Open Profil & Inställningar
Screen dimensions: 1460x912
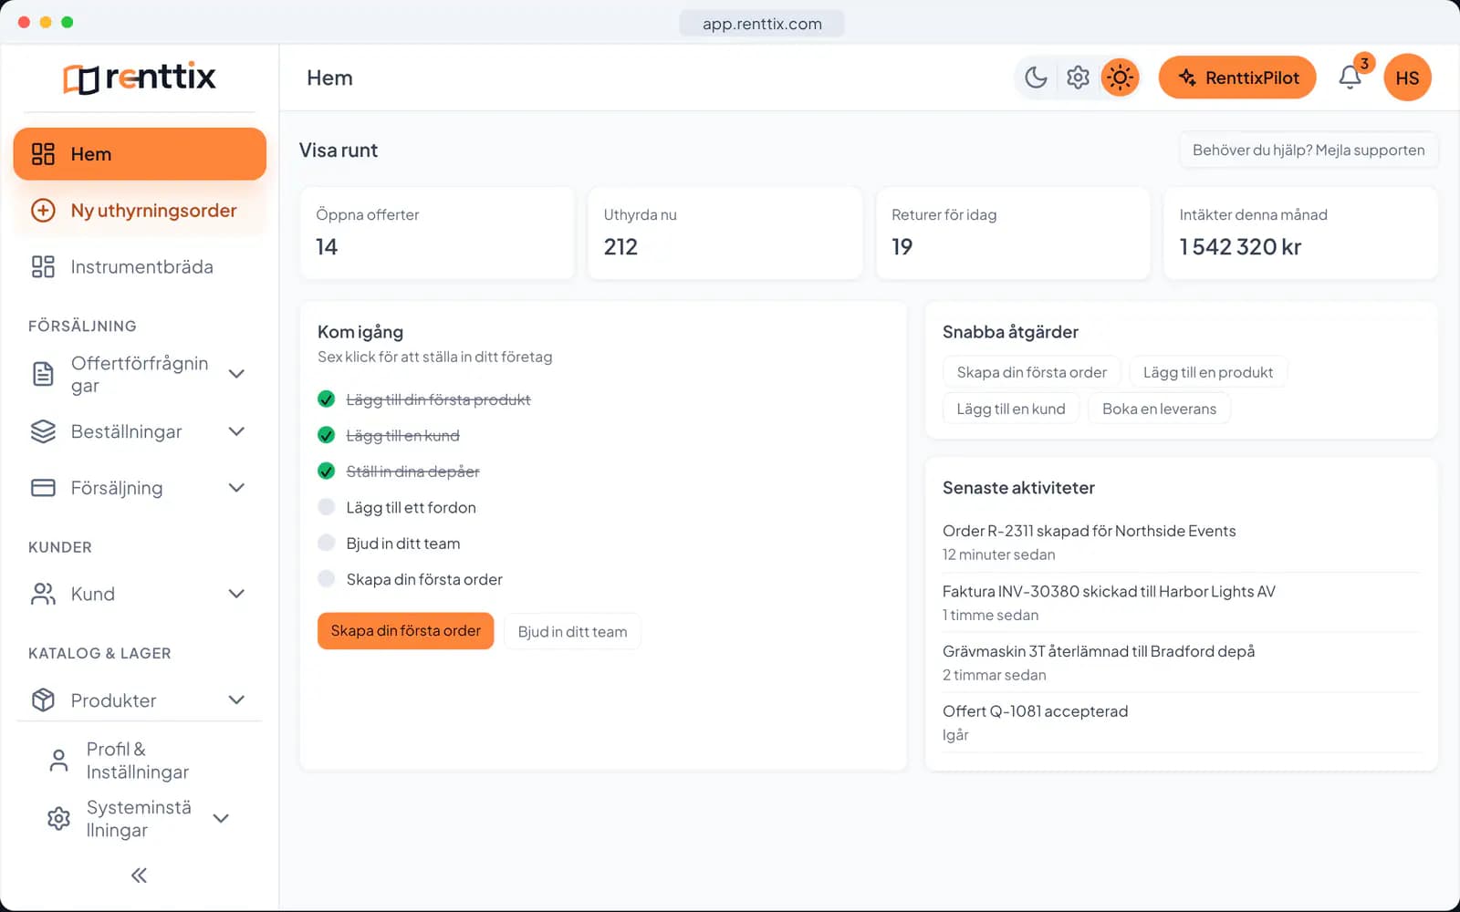140,761
